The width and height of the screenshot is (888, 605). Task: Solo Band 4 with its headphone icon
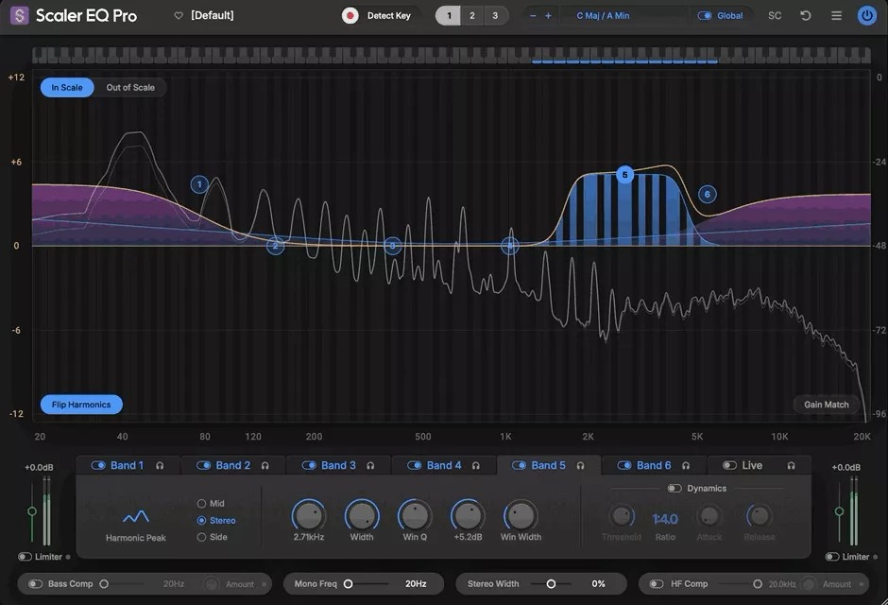tap(476, 466)
